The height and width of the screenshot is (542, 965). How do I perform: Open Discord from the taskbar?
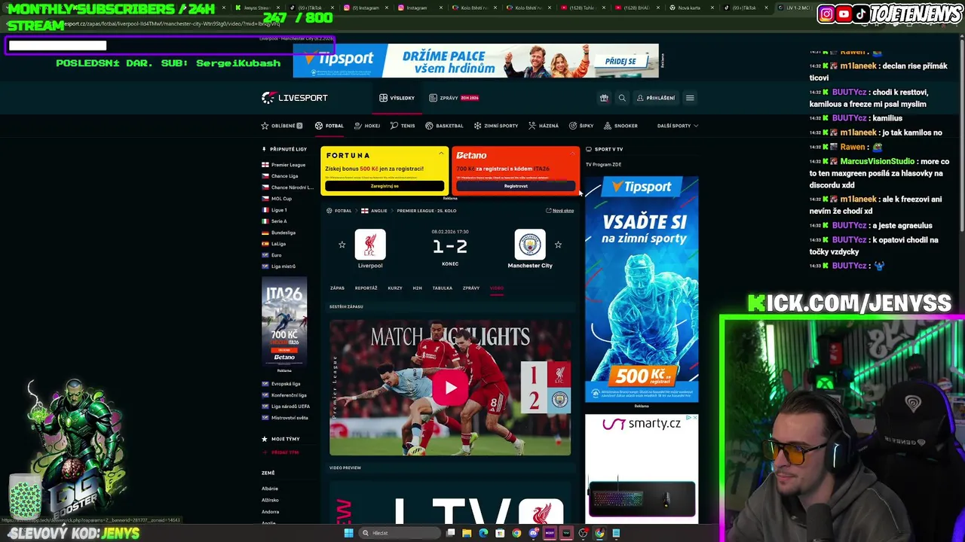533,533
